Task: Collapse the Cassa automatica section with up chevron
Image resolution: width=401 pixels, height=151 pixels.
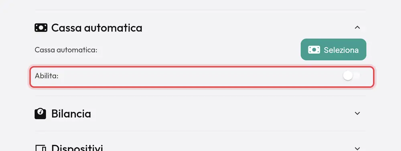Action: [x=357, y=27]
